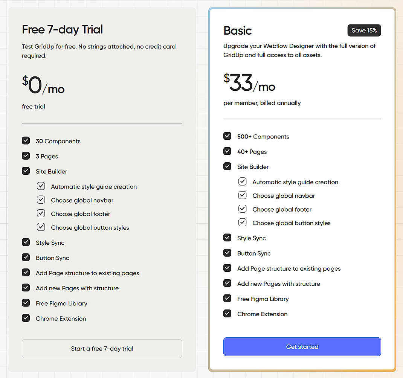Screen dimensions: 403x378
Task: Toggle Automatic style guide creation in Free Trial
Action: (41, 186)
